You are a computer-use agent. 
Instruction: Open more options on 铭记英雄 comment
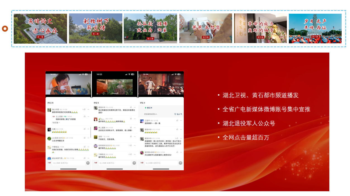coord(135,107)
